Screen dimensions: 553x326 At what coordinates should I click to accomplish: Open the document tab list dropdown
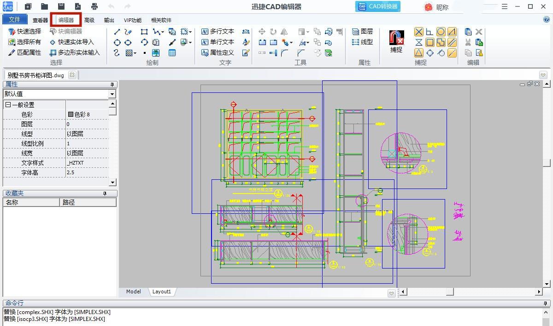click(543, 75)
